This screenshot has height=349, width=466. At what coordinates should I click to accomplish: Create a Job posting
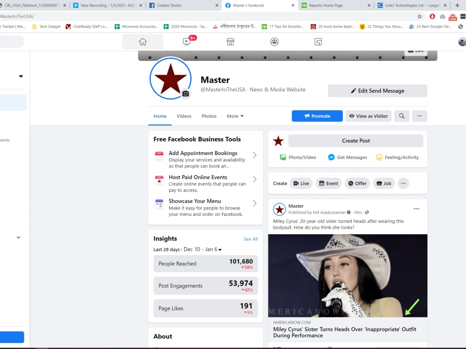[384, 183]
